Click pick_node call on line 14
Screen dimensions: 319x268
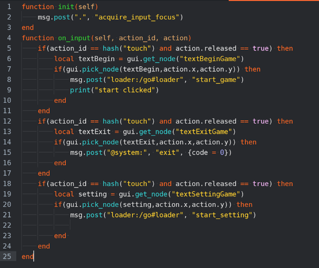pos(101,142)
